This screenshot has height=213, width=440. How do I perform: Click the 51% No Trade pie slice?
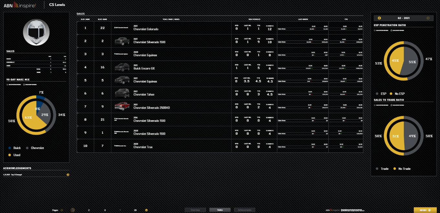(x=396, y=136)
